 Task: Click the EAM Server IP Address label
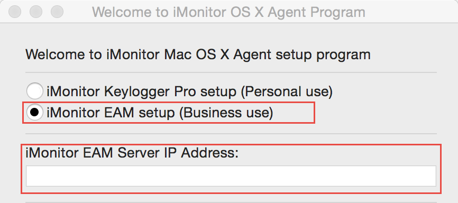point(132,153)
